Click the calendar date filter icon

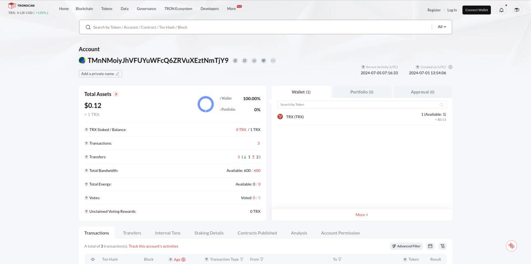point(430,246)
